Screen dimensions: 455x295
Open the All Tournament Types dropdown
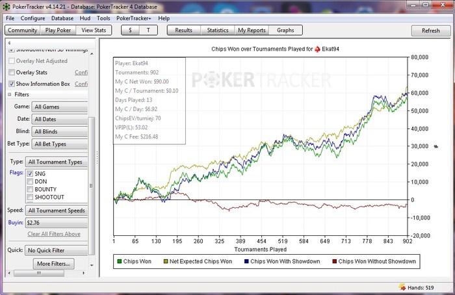click(x=57, y=162)
